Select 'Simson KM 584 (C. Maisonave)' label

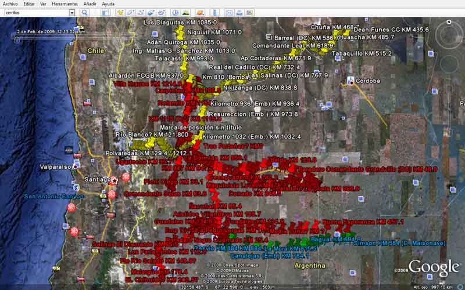(x=399, y=243)
